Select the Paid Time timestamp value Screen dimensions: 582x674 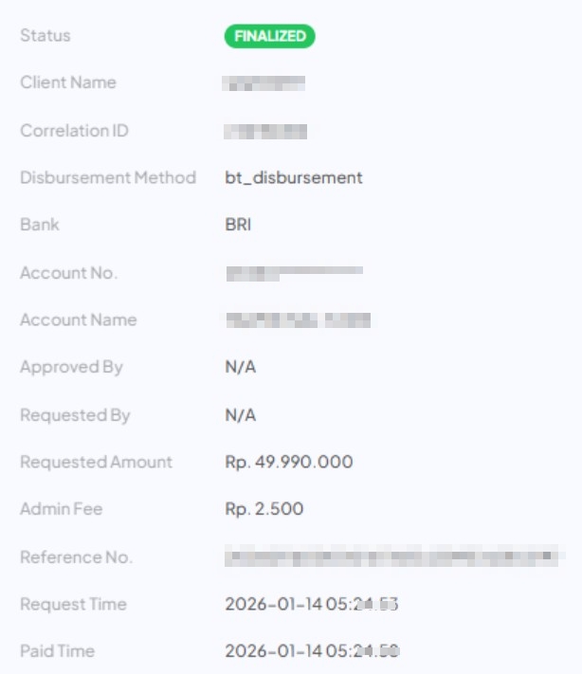[x=311, y=652]
